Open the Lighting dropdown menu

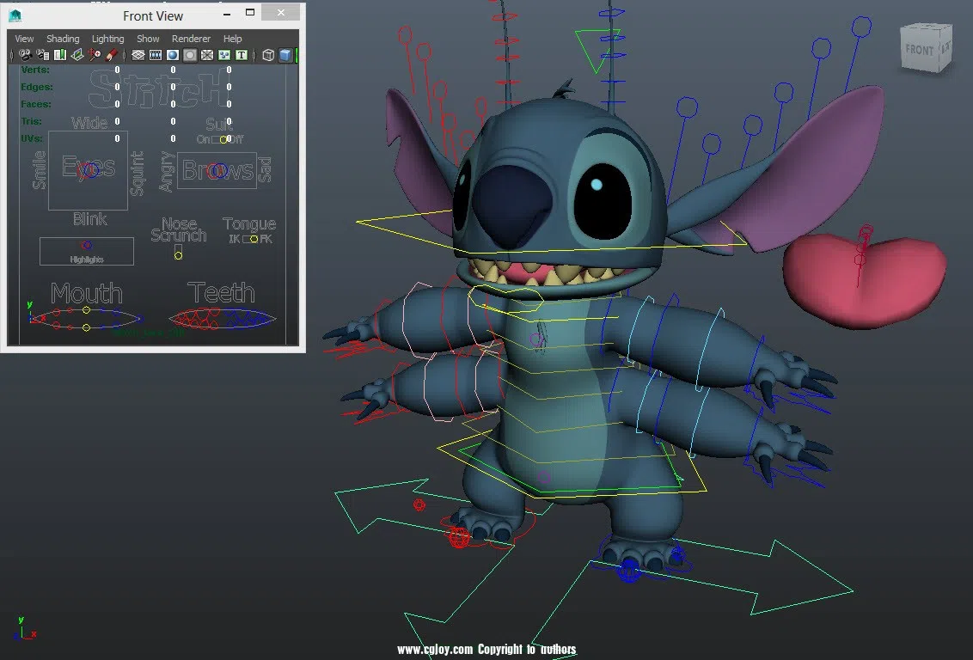[x=108, y=39]
